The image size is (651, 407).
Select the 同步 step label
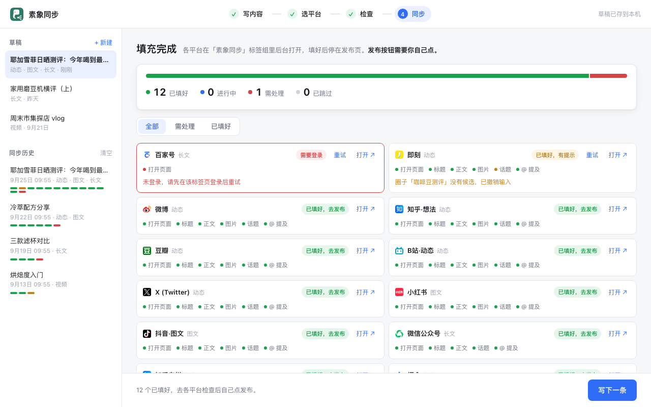tap(419, 14)
